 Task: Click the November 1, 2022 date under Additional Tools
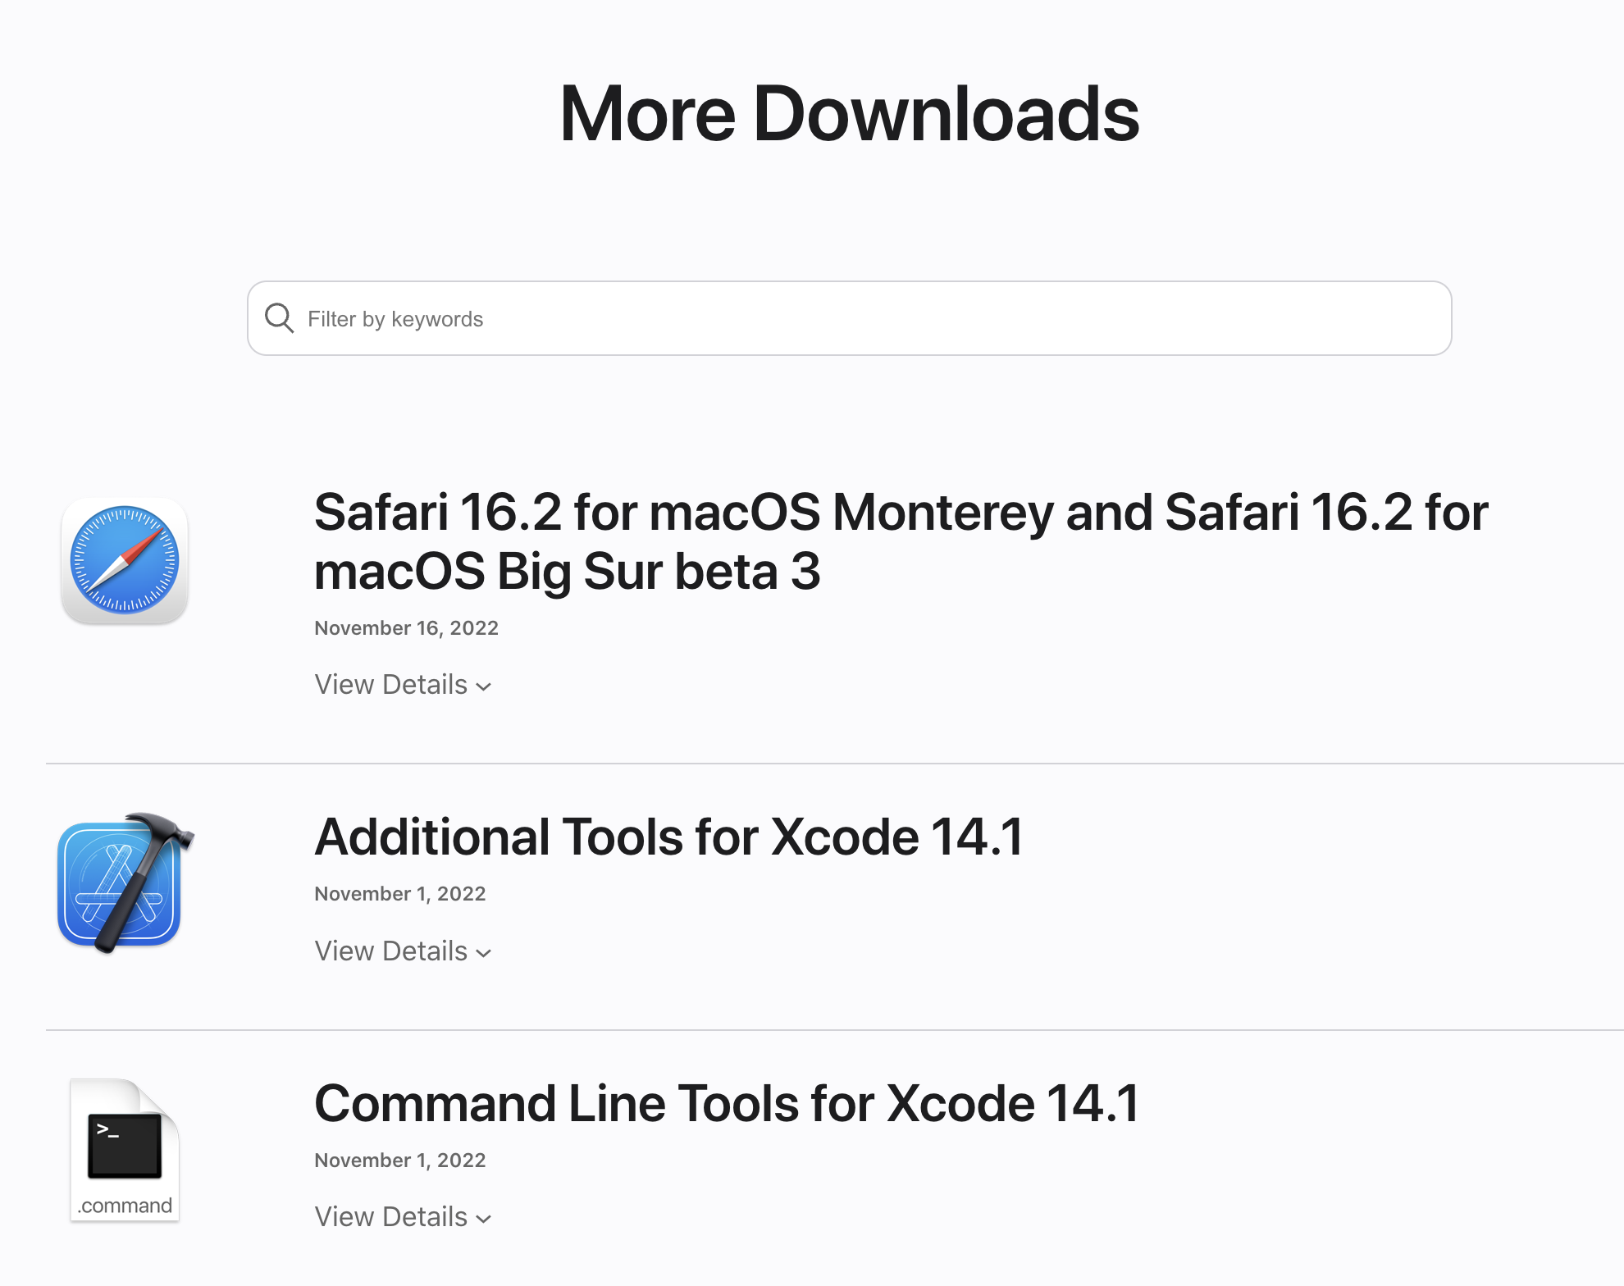pos(400,894)
